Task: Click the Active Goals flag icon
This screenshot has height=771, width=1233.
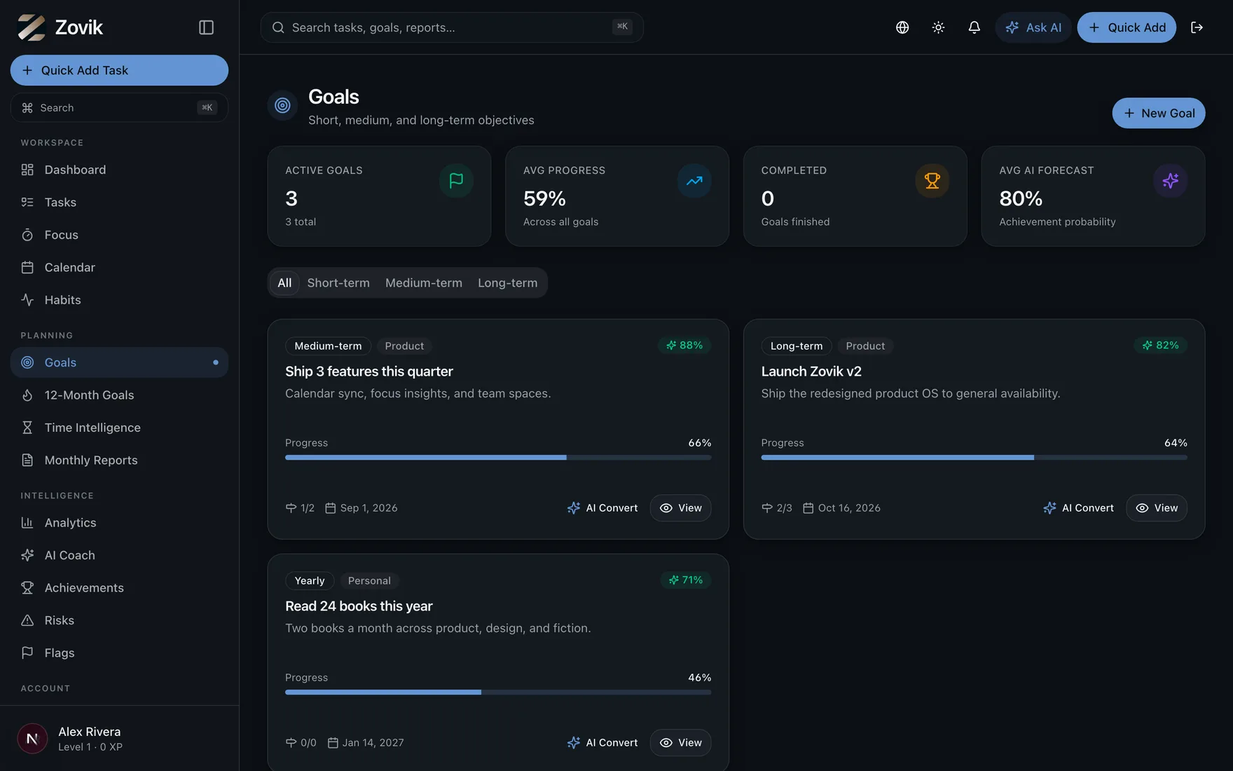Action: click(456, 181)
